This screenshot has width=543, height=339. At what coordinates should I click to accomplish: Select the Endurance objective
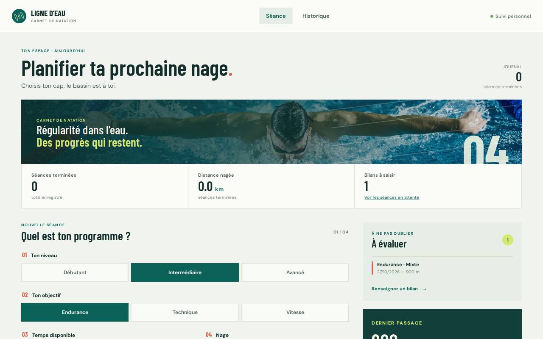click(75, 312)
